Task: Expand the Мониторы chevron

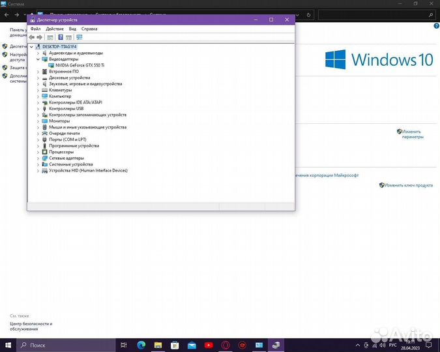Action: click(x=38, y=121)
